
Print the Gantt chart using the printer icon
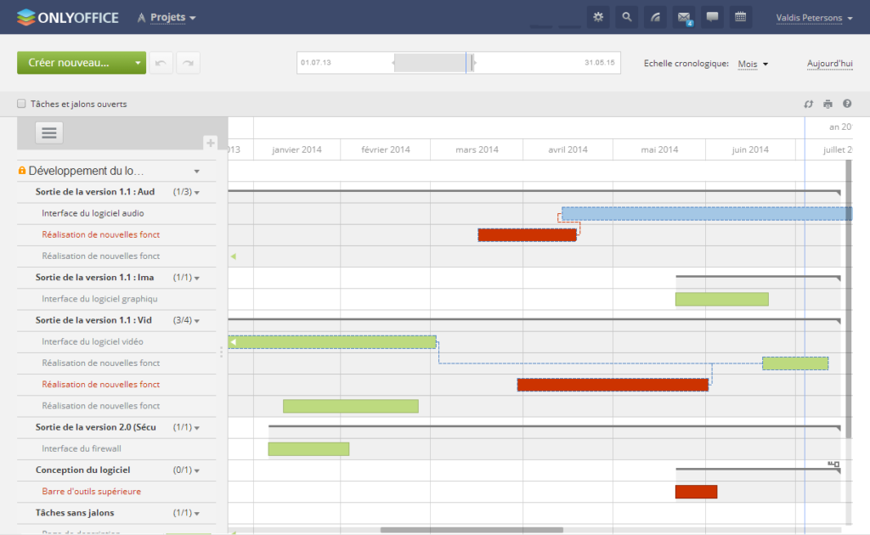(x=828, y=104)
